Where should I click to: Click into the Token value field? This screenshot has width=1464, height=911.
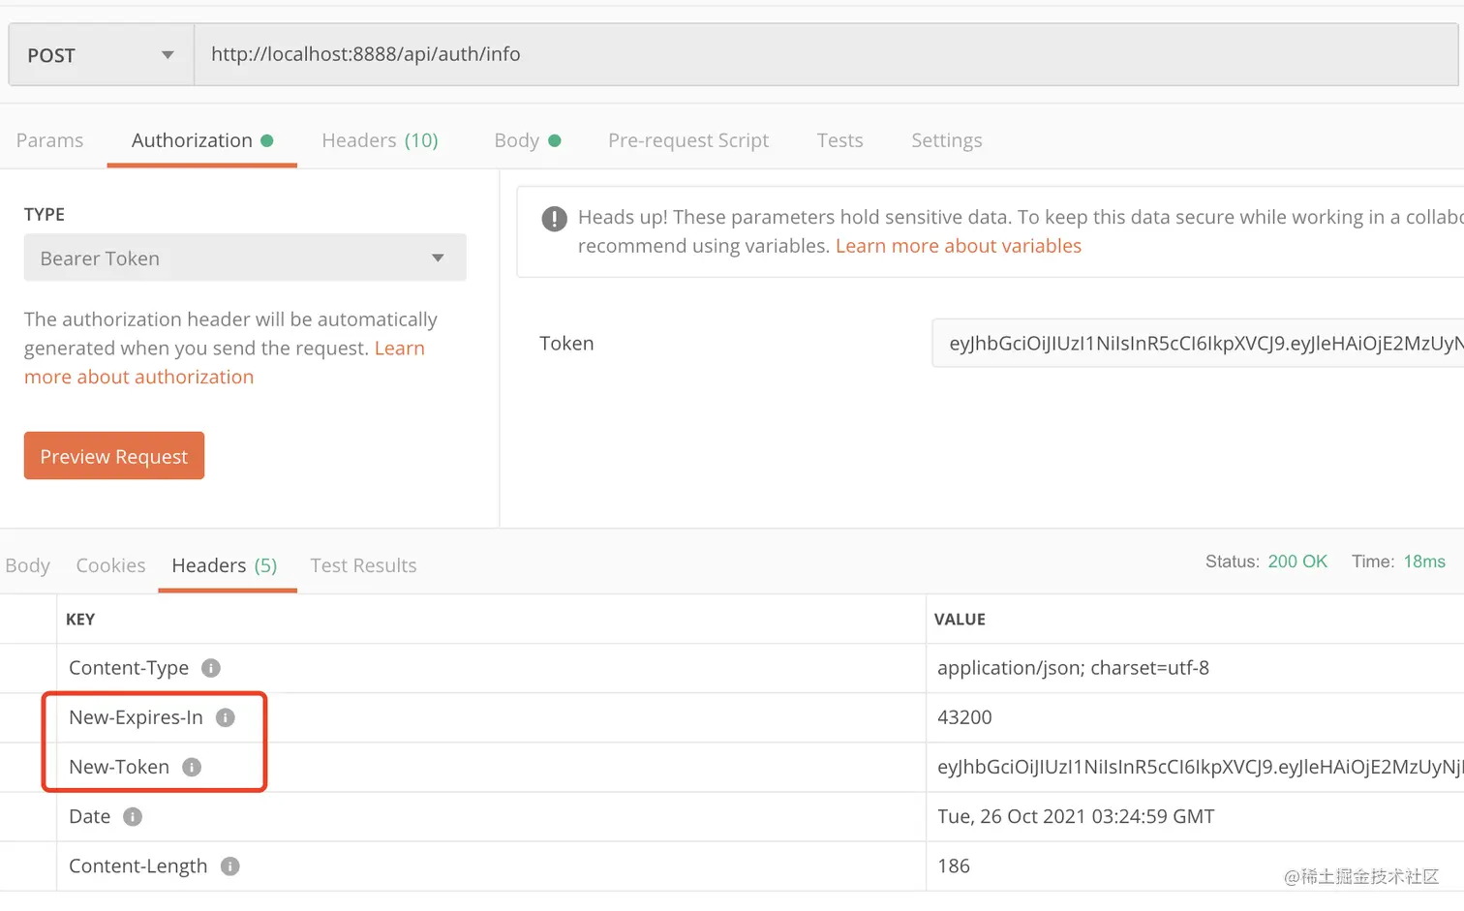[x=1197, y=344]
